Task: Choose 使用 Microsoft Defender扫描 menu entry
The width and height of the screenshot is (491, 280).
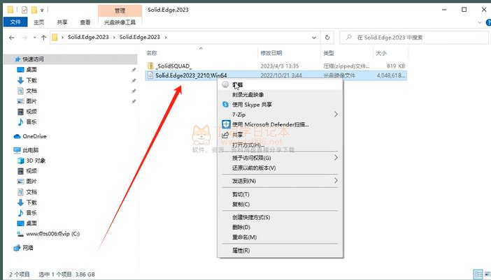Action: [x=280, y=124]
